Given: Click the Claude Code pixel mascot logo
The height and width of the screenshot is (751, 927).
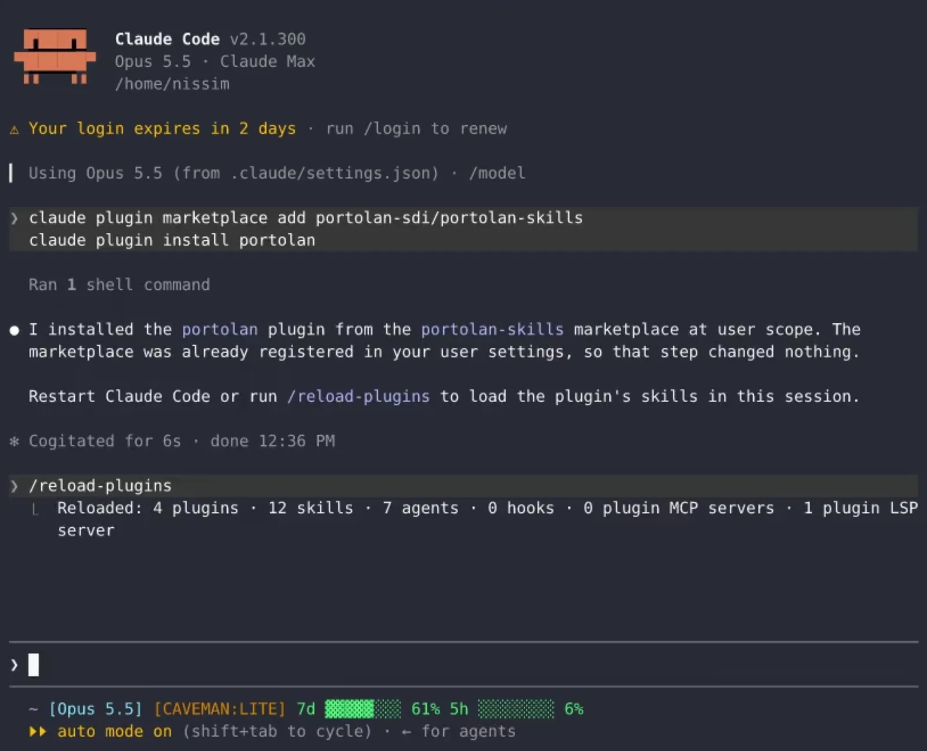Looking at the screenshot, I should coord(55,57).
